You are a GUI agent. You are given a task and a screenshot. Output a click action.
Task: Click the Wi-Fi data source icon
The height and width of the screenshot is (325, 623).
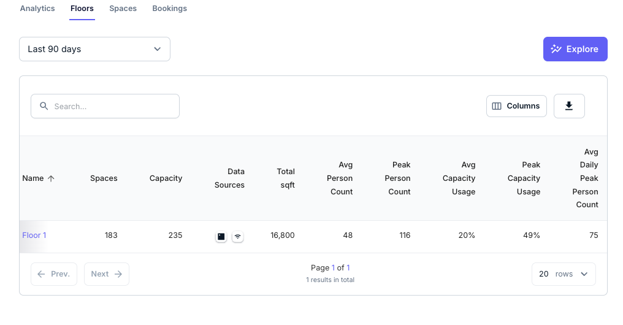click(x=237, y=236)
